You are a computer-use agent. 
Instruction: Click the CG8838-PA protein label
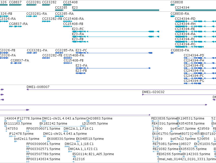(180, 50)
